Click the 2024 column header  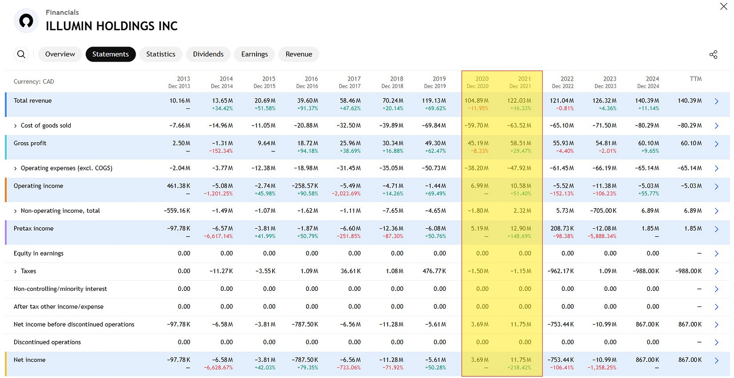(x=647, y=82)
